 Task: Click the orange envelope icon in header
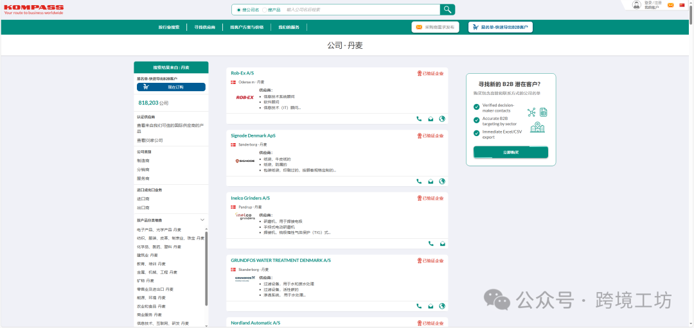coord(671,5)
